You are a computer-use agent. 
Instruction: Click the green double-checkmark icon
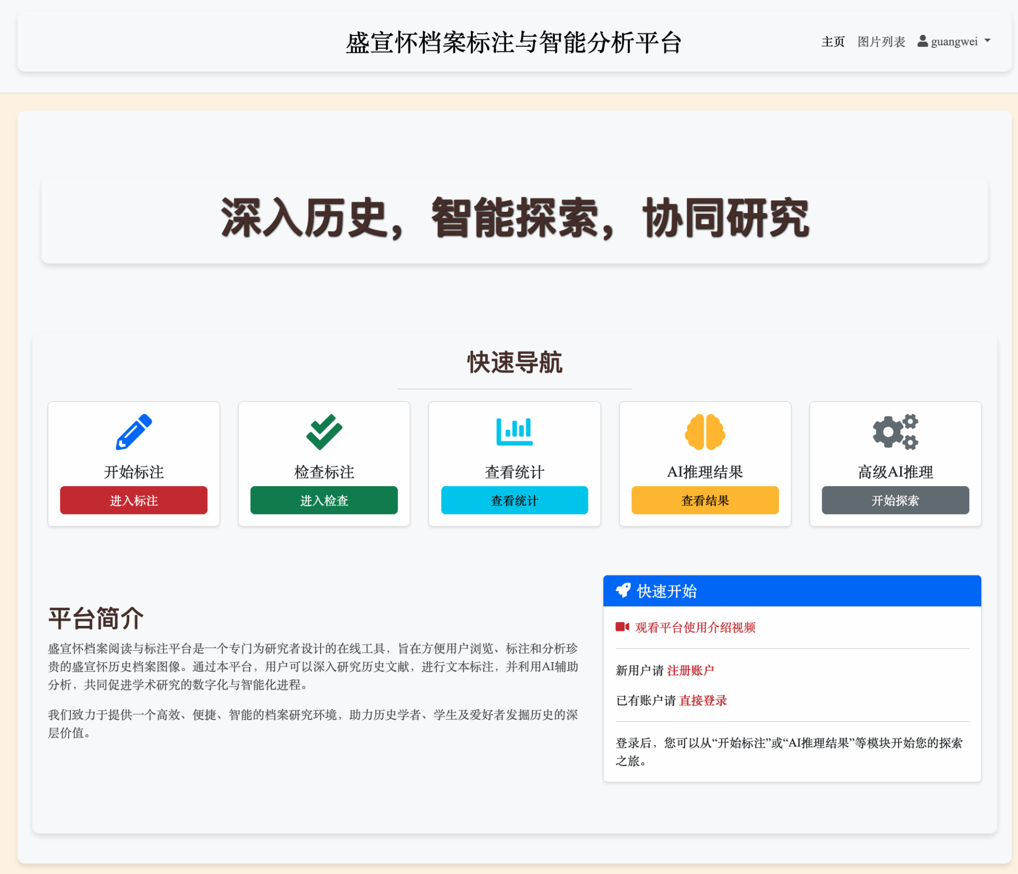[324, 432]
